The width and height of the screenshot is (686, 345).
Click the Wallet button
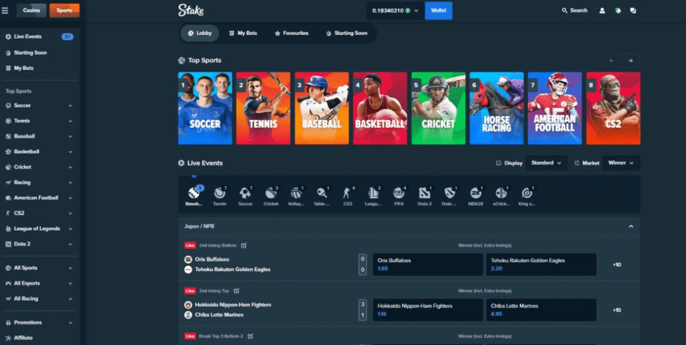438,11
